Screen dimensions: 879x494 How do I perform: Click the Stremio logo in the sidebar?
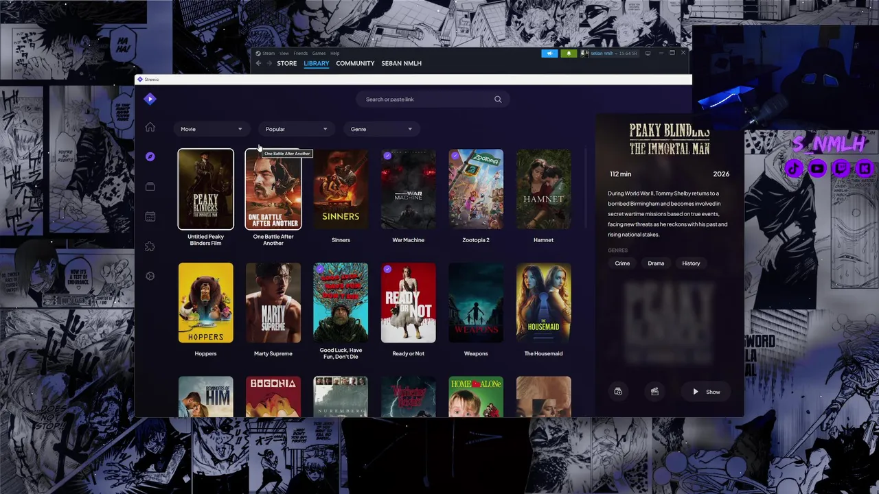click(150, 99)
